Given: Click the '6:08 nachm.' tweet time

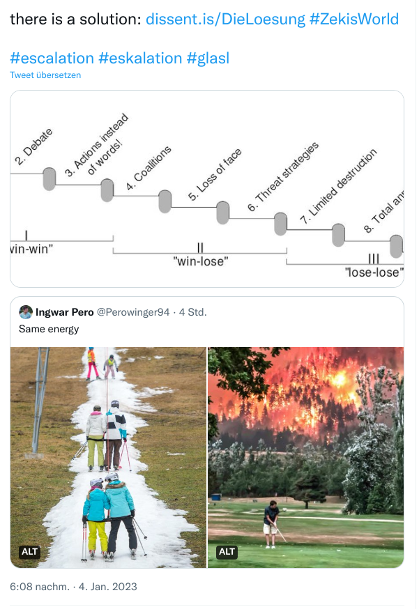Looking at the screenshot, I should click(x=40, y=587).
